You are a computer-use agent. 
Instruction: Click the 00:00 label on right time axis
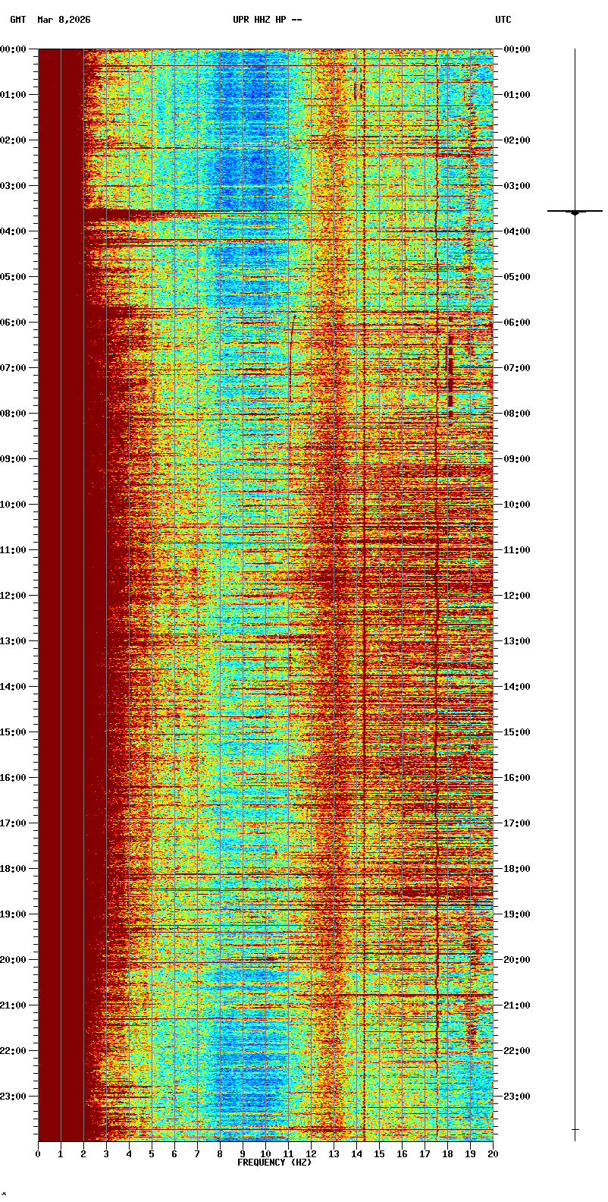click(x=517, y=49)
